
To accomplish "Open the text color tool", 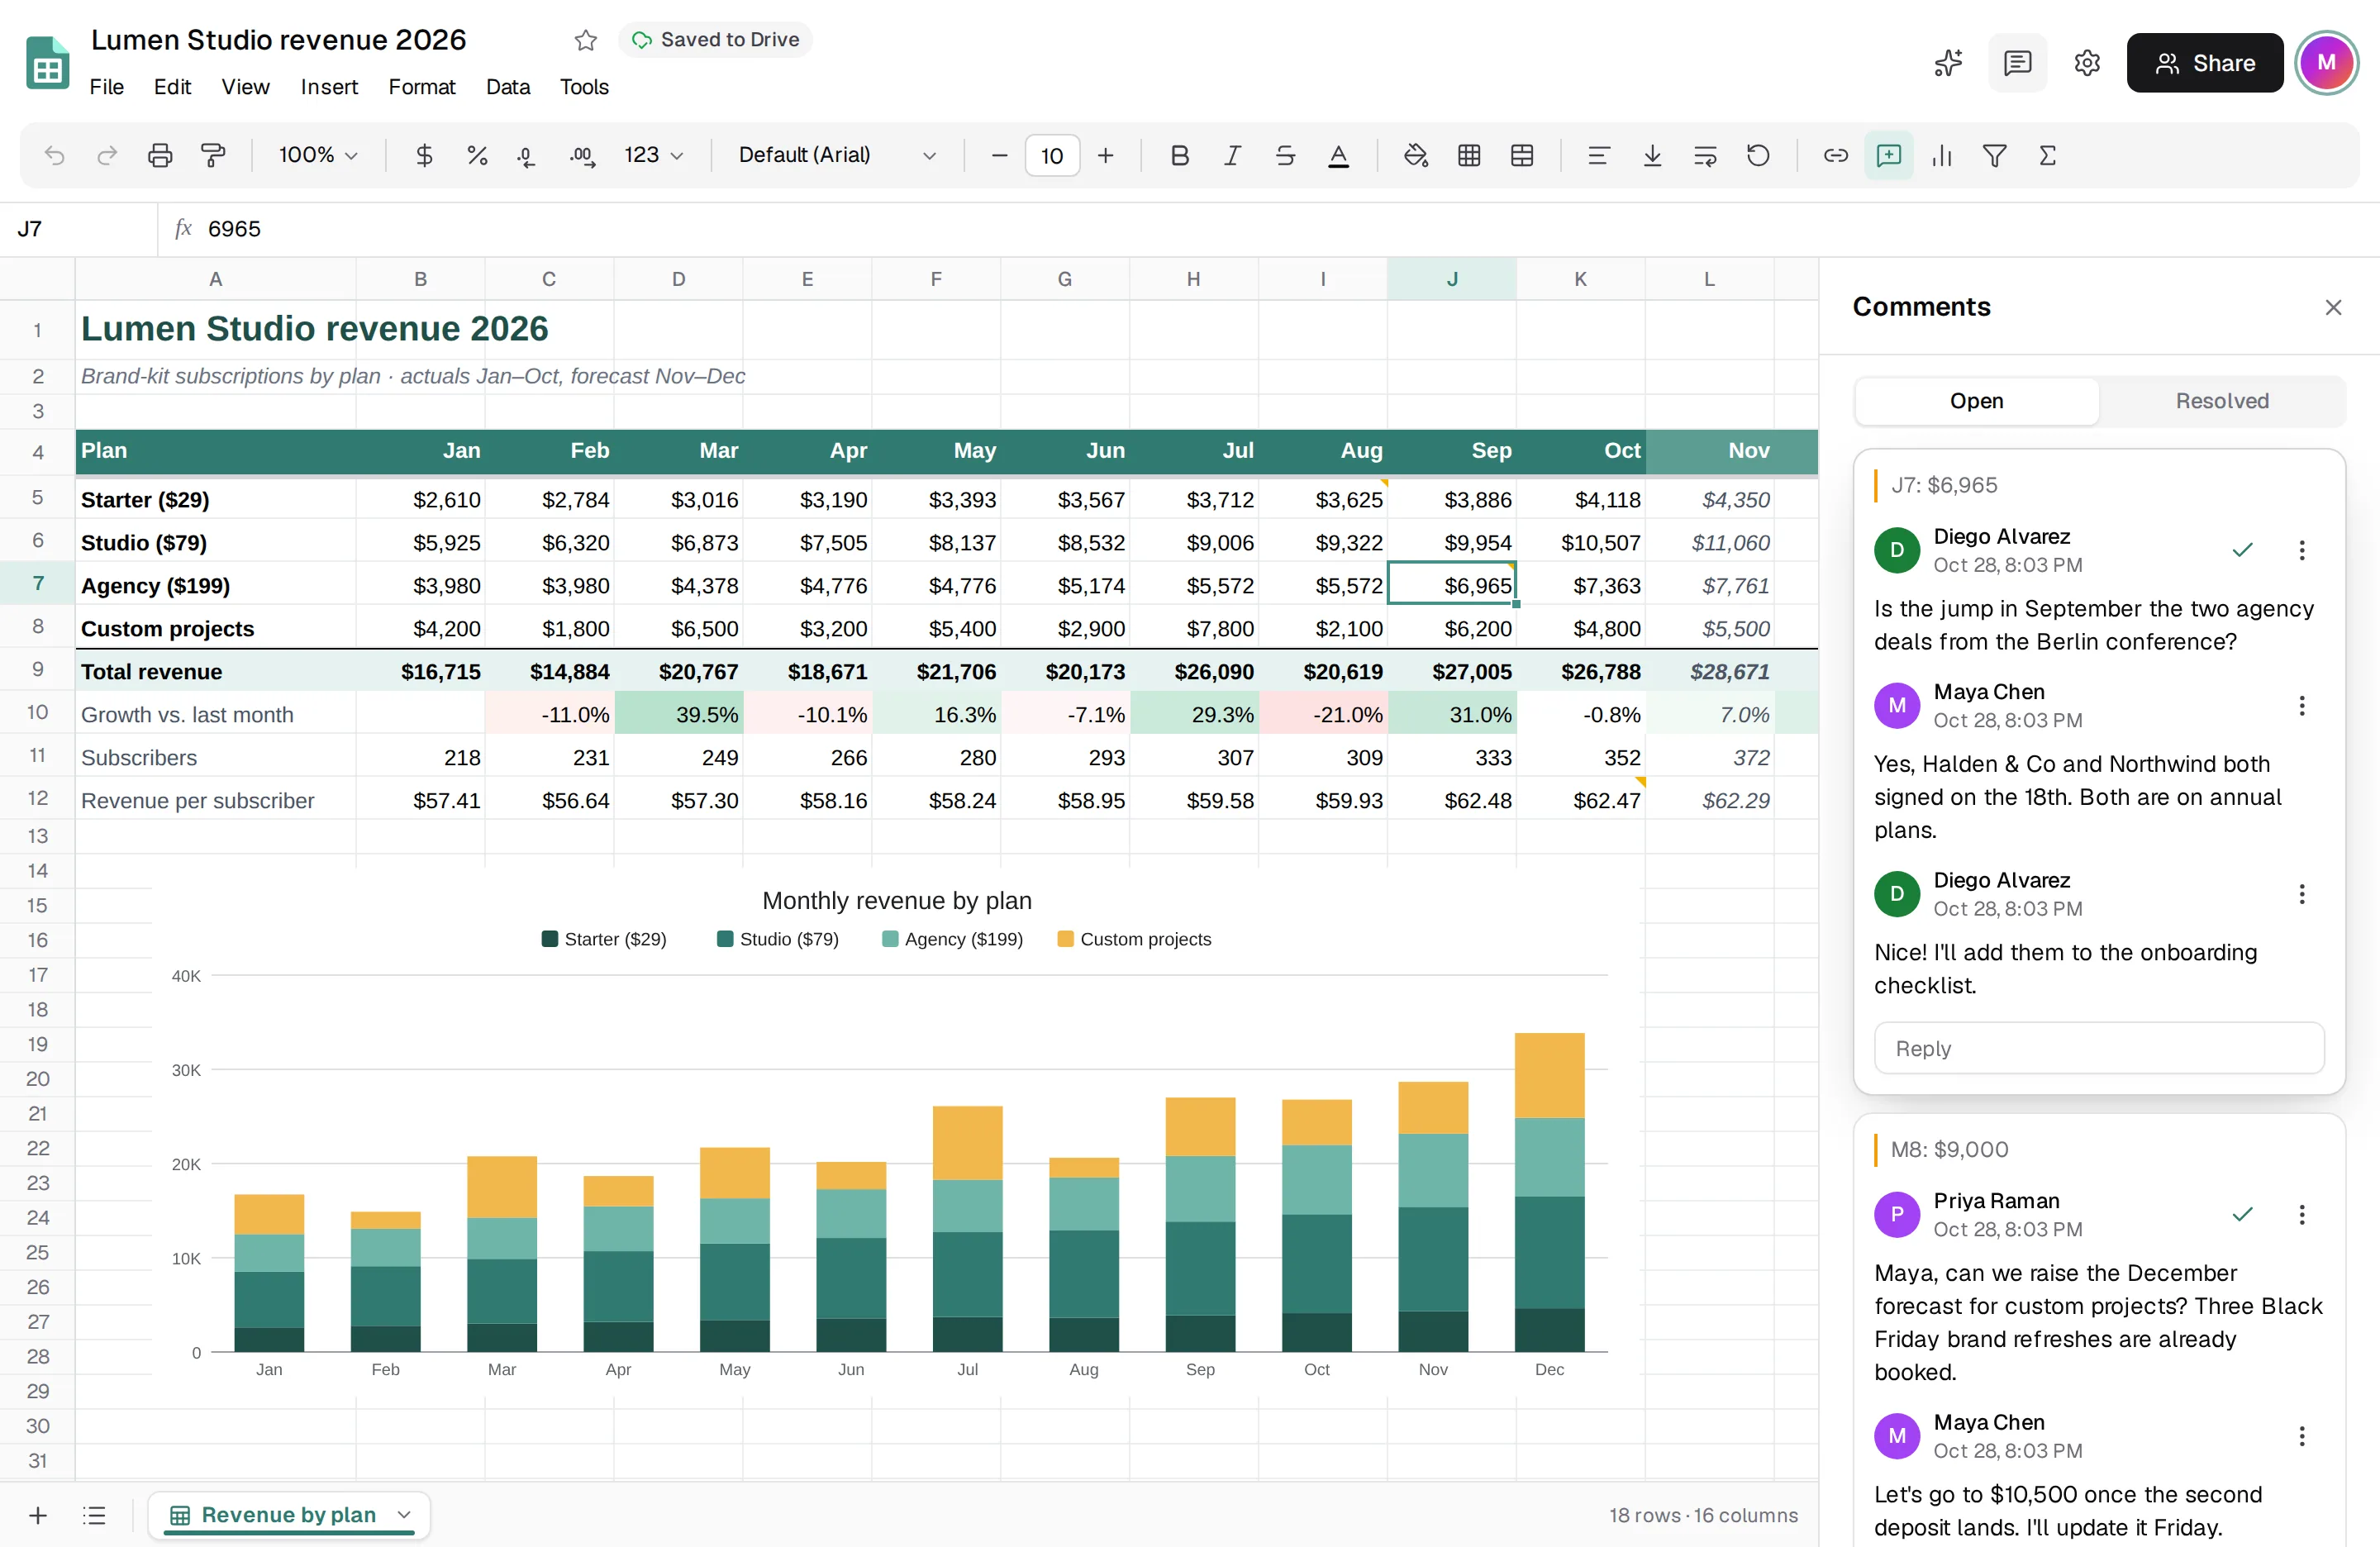I will click(1338, 155).
